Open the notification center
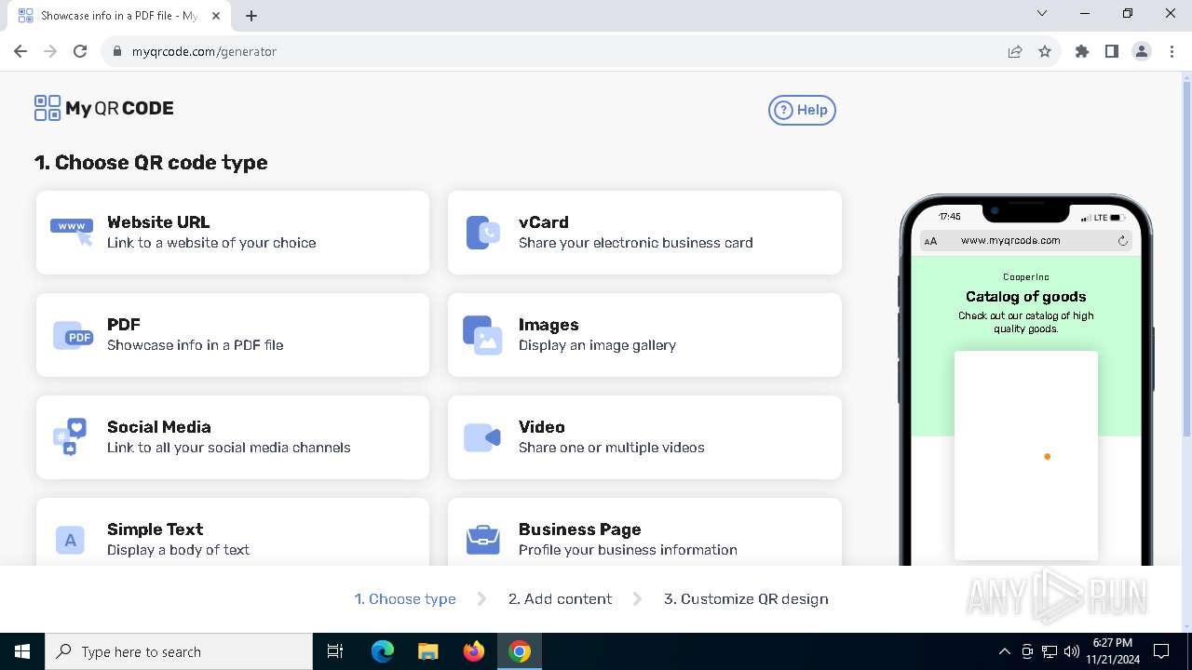1192x670 pixels. point(1161,651)
